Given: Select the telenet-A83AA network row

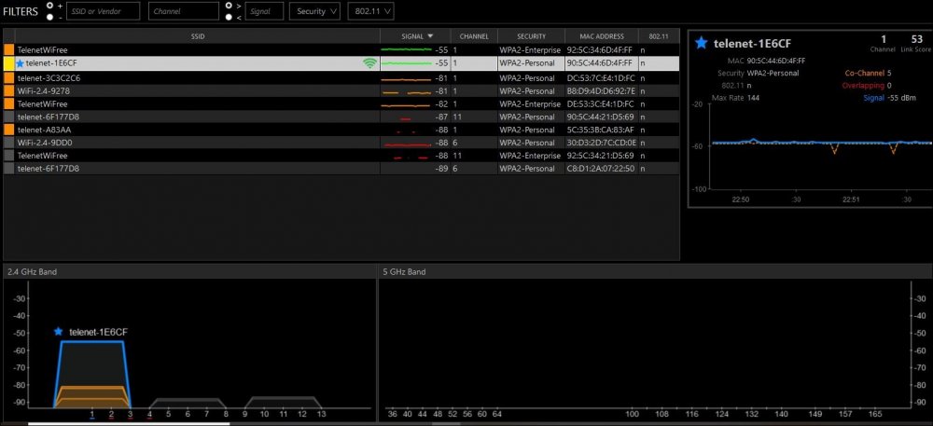Looking at the screenshot, I should coord(187,130).
